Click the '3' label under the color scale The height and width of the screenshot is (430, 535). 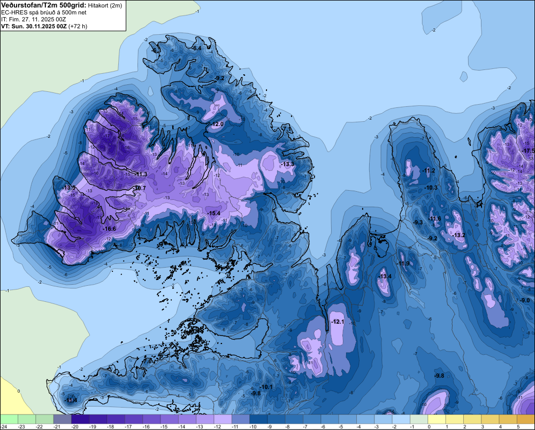point(483,427)
